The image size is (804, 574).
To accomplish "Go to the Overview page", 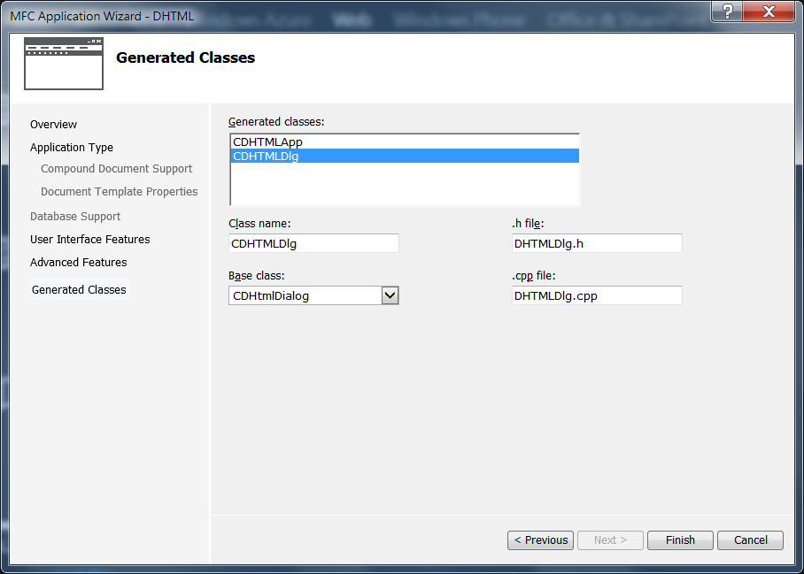I will click(x=53, y=125).
